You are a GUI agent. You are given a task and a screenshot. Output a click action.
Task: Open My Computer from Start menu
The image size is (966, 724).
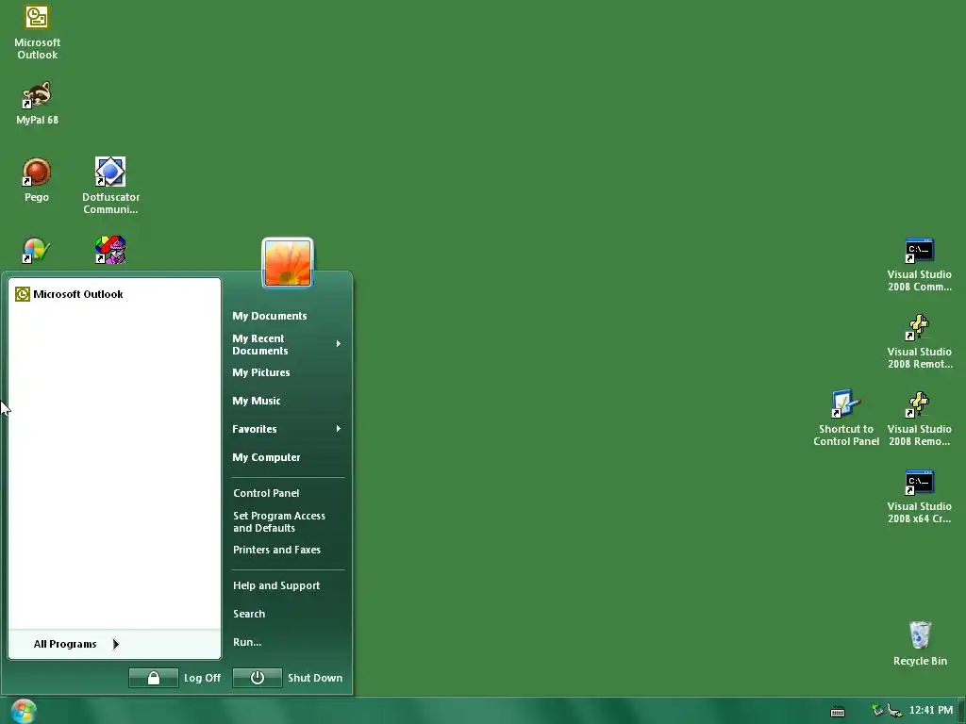click(x=266, y=457)
